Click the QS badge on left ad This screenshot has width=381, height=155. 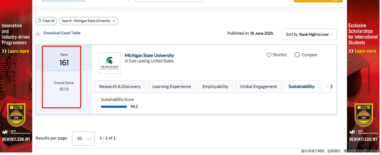click(x=17, y=115)
